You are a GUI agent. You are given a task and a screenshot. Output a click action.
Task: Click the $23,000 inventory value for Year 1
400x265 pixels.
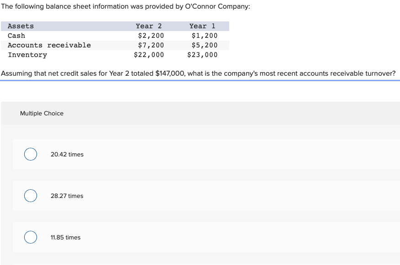coord(202,55)
